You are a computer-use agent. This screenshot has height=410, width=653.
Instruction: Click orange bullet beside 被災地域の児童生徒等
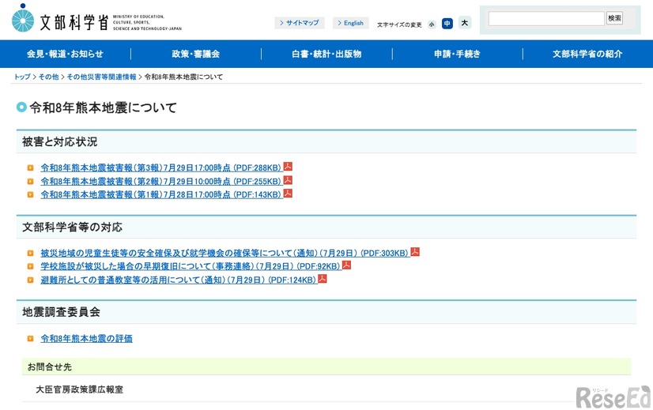pos(30,253)
